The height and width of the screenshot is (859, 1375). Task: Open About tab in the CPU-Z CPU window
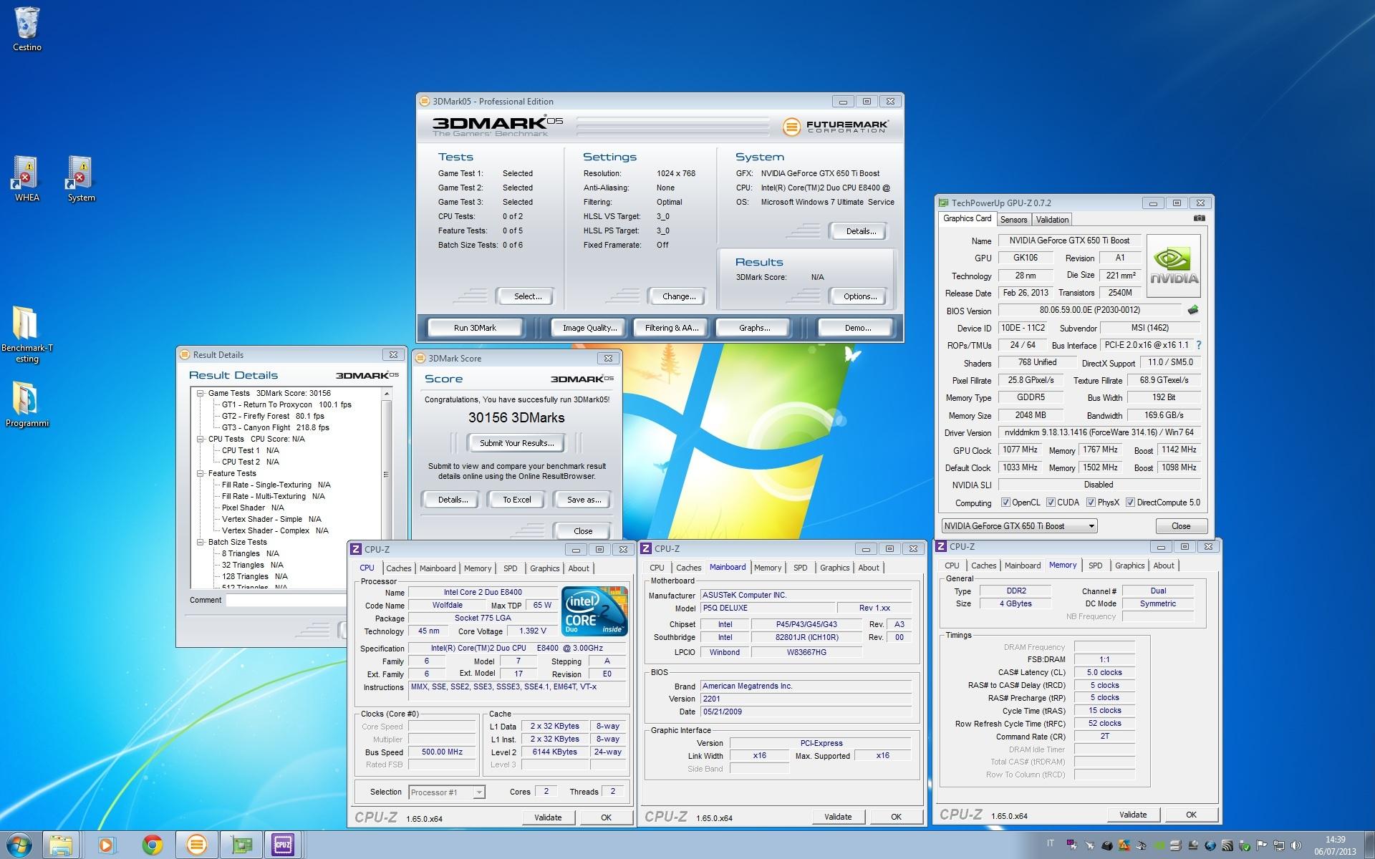(x=579, y=568)
